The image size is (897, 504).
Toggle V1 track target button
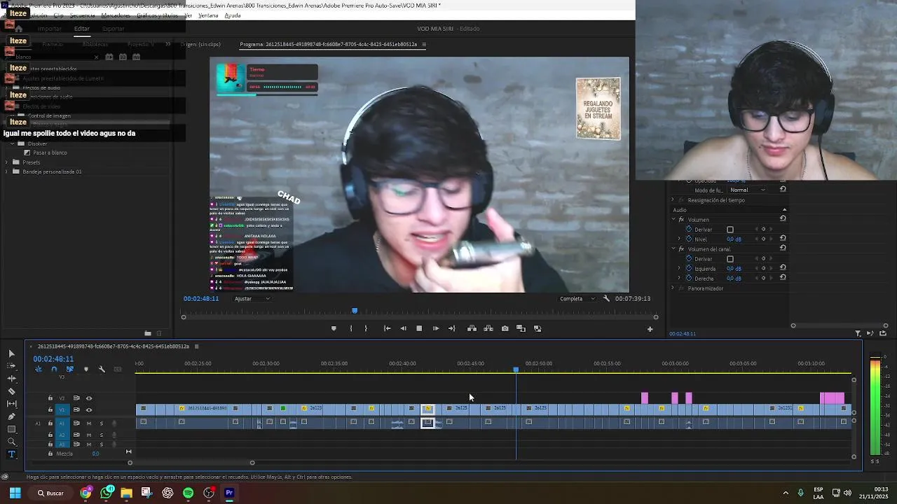click(x=62, y=410)
